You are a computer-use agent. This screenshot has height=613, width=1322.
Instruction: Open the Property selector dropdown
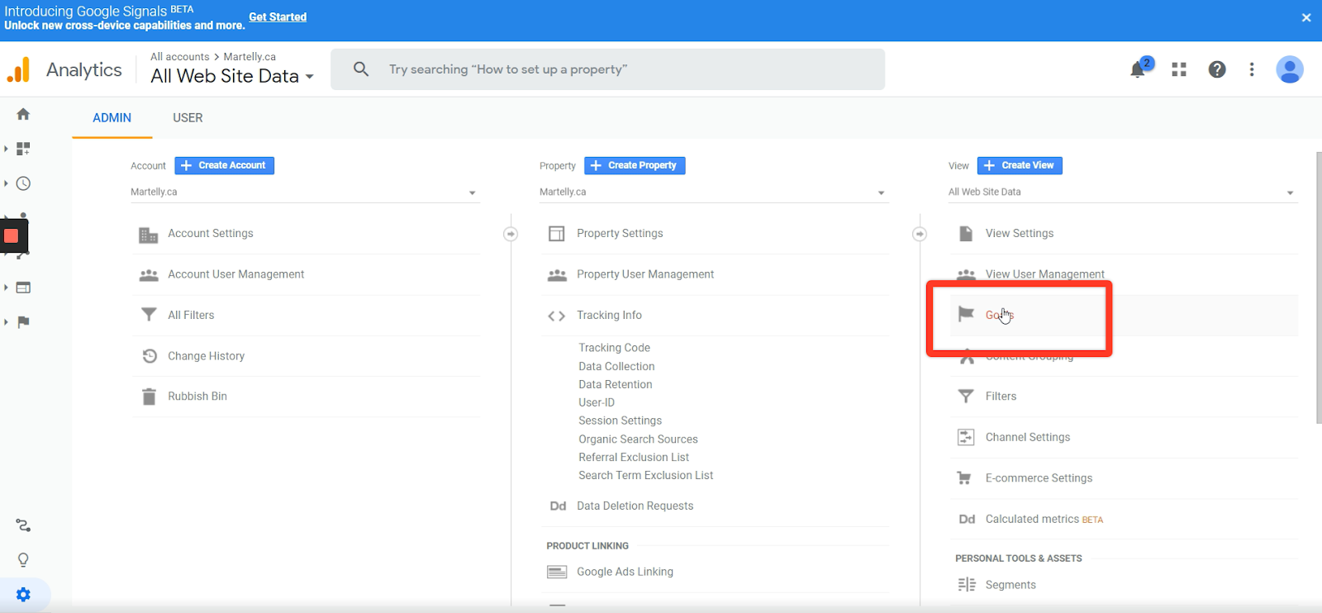tap(713, 192)
